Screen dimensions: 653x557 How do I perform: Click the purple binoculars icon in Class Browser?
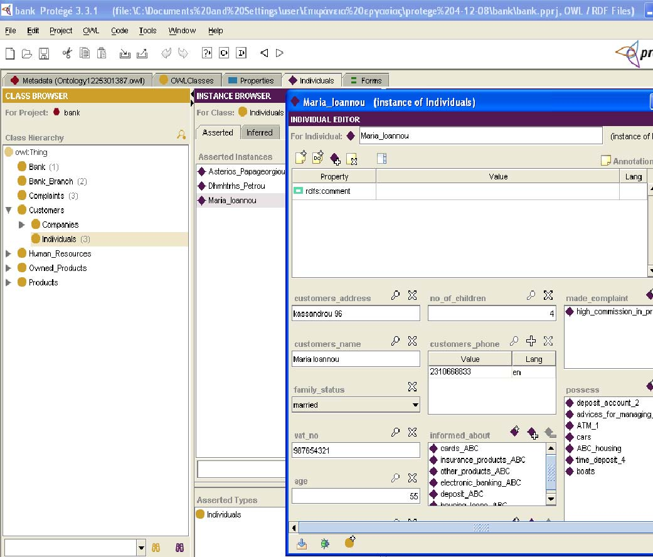click(179, 548)
